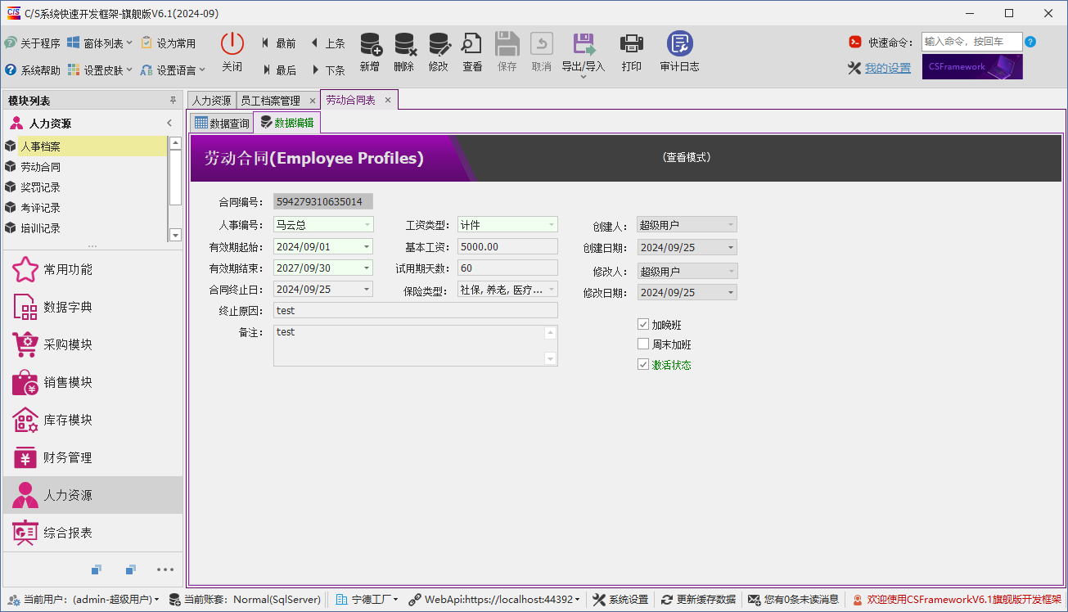This screenshot has height=612, width=1068.
Task: Click the 新增 database add icon
Action: 370,44
